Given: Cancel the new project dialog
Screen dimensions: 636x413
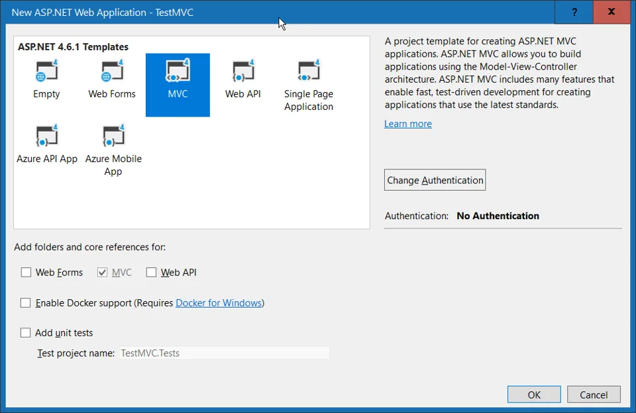Looking at the screenshot, I should click(x=594, y=394).
